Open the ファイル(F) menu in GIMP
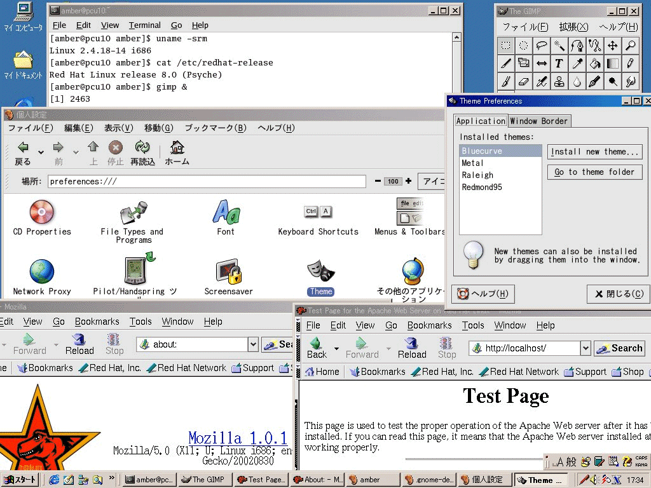The width and height of the screenshot is (651, 488). click(x=525, y=27)
